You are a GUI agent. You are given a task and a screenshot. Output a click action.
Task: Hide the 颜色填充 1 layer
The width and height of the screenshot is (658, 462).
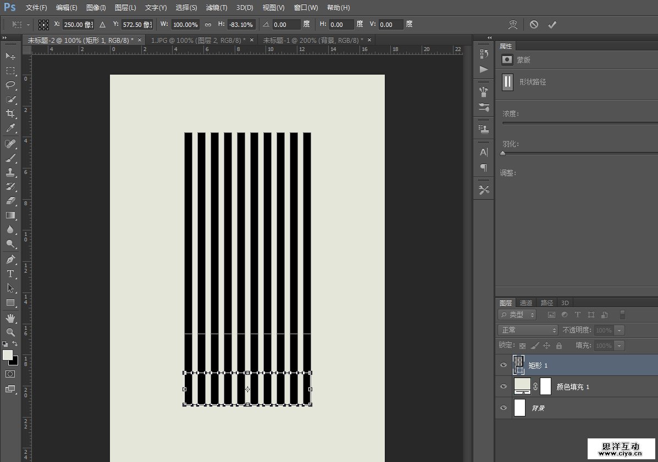pyautogui.click(x=504, y=387)
